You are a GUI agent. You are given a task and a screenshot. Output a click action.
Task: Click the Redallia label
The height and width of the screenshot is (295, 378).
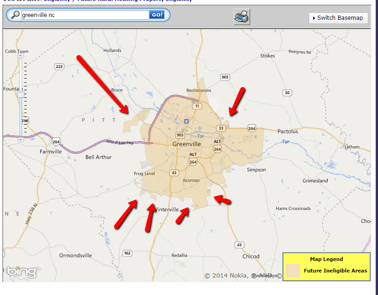tap(179, 255)
